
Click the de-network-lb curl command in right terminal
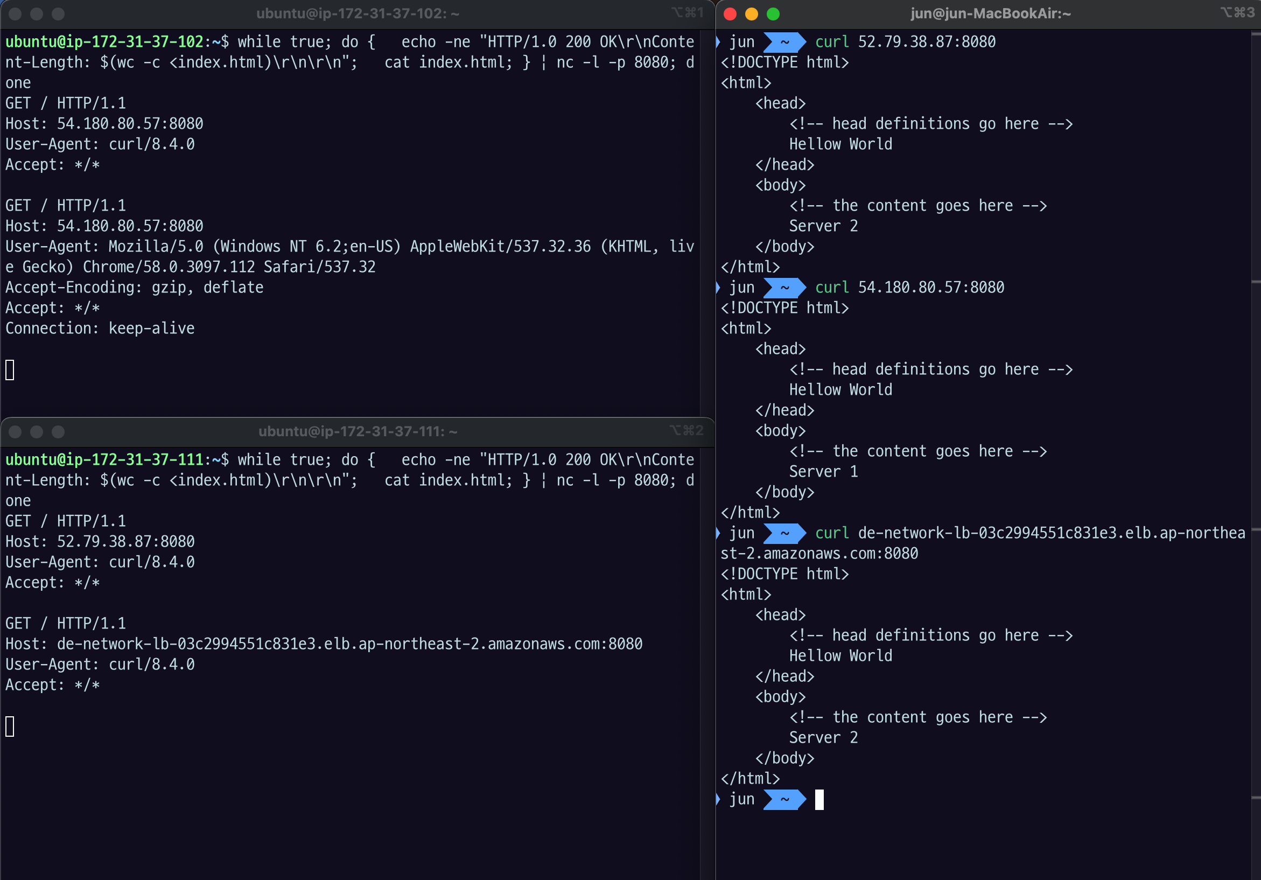[x=1030, y=533]
